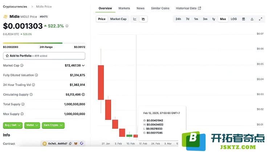Viewport: 269px width, 152px height.
Task: Click the BTC price 0.0₇1534 BTC
Action: [11, 34]
